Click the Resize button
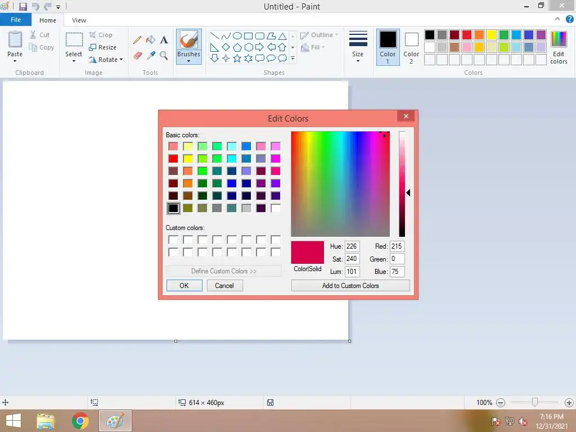 coord(102,47)
